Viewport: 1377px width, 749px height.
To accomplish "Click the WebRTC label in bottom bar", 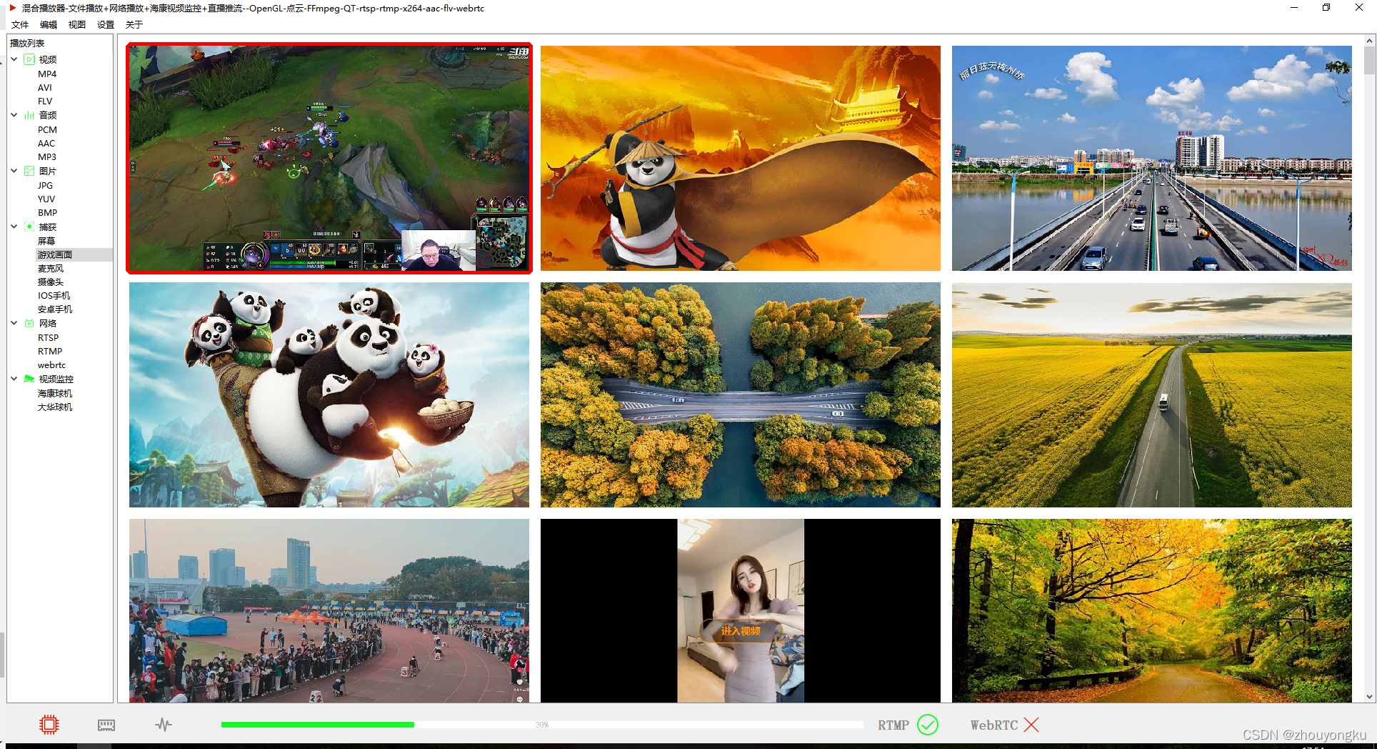I will (993, 725).
